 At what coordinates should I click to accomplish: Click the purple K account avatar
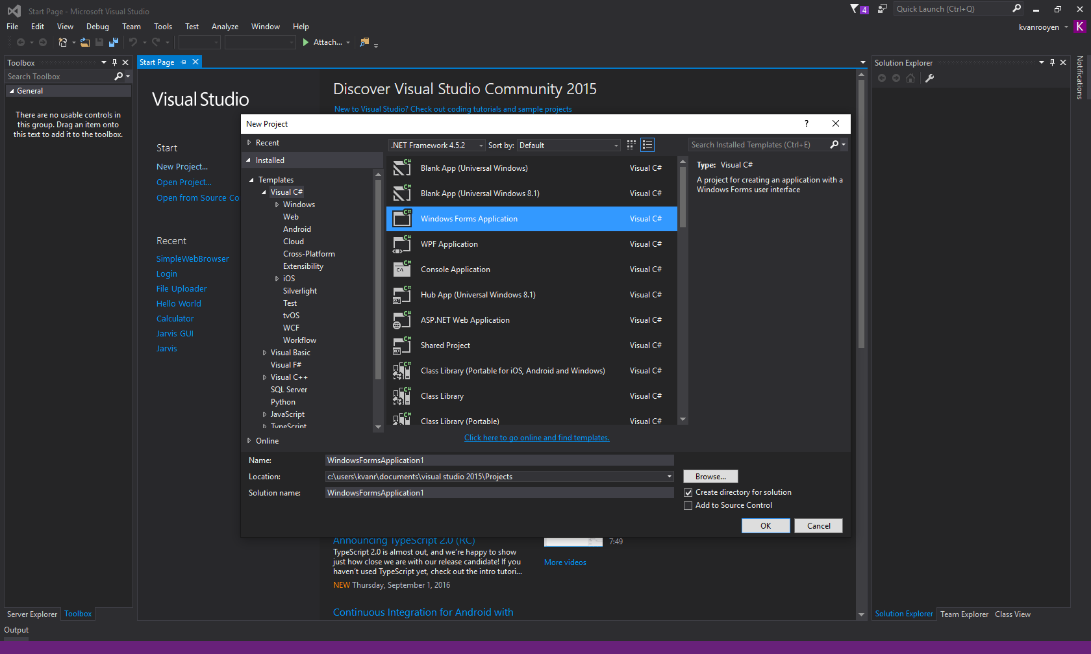coord(1080,27)
